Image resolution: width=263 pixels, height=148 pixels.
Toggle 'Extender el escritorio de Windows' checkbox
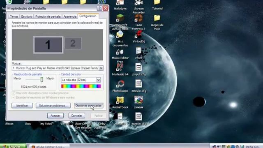(14, 97)
